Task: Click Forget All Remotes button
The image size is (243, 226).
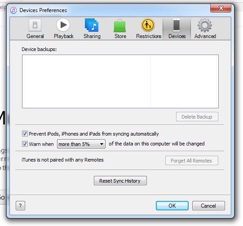Action: (x=191, y=161)
